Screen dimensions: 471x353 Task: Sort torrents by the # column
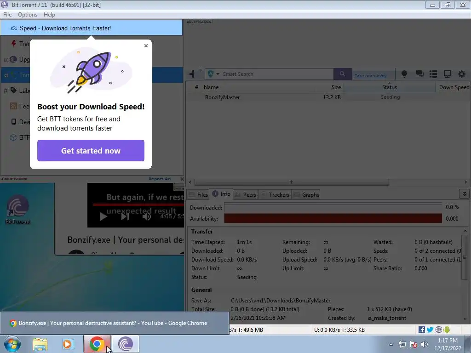(196, 87)
